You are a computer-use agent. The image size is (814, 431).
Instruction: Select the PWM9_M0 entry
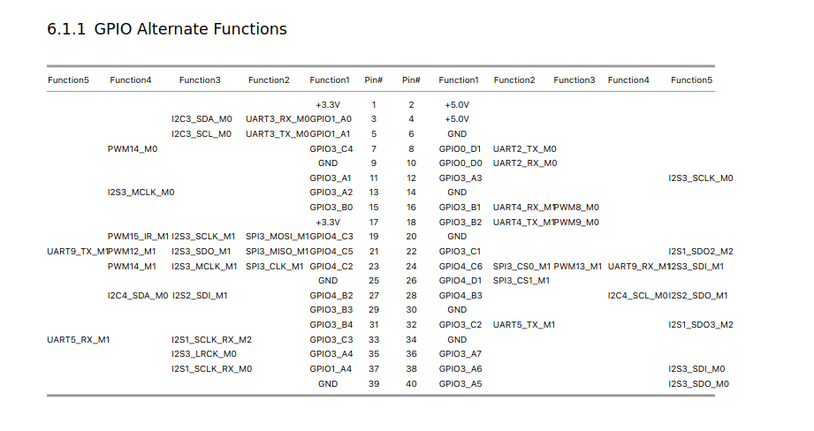click(576, 222)
